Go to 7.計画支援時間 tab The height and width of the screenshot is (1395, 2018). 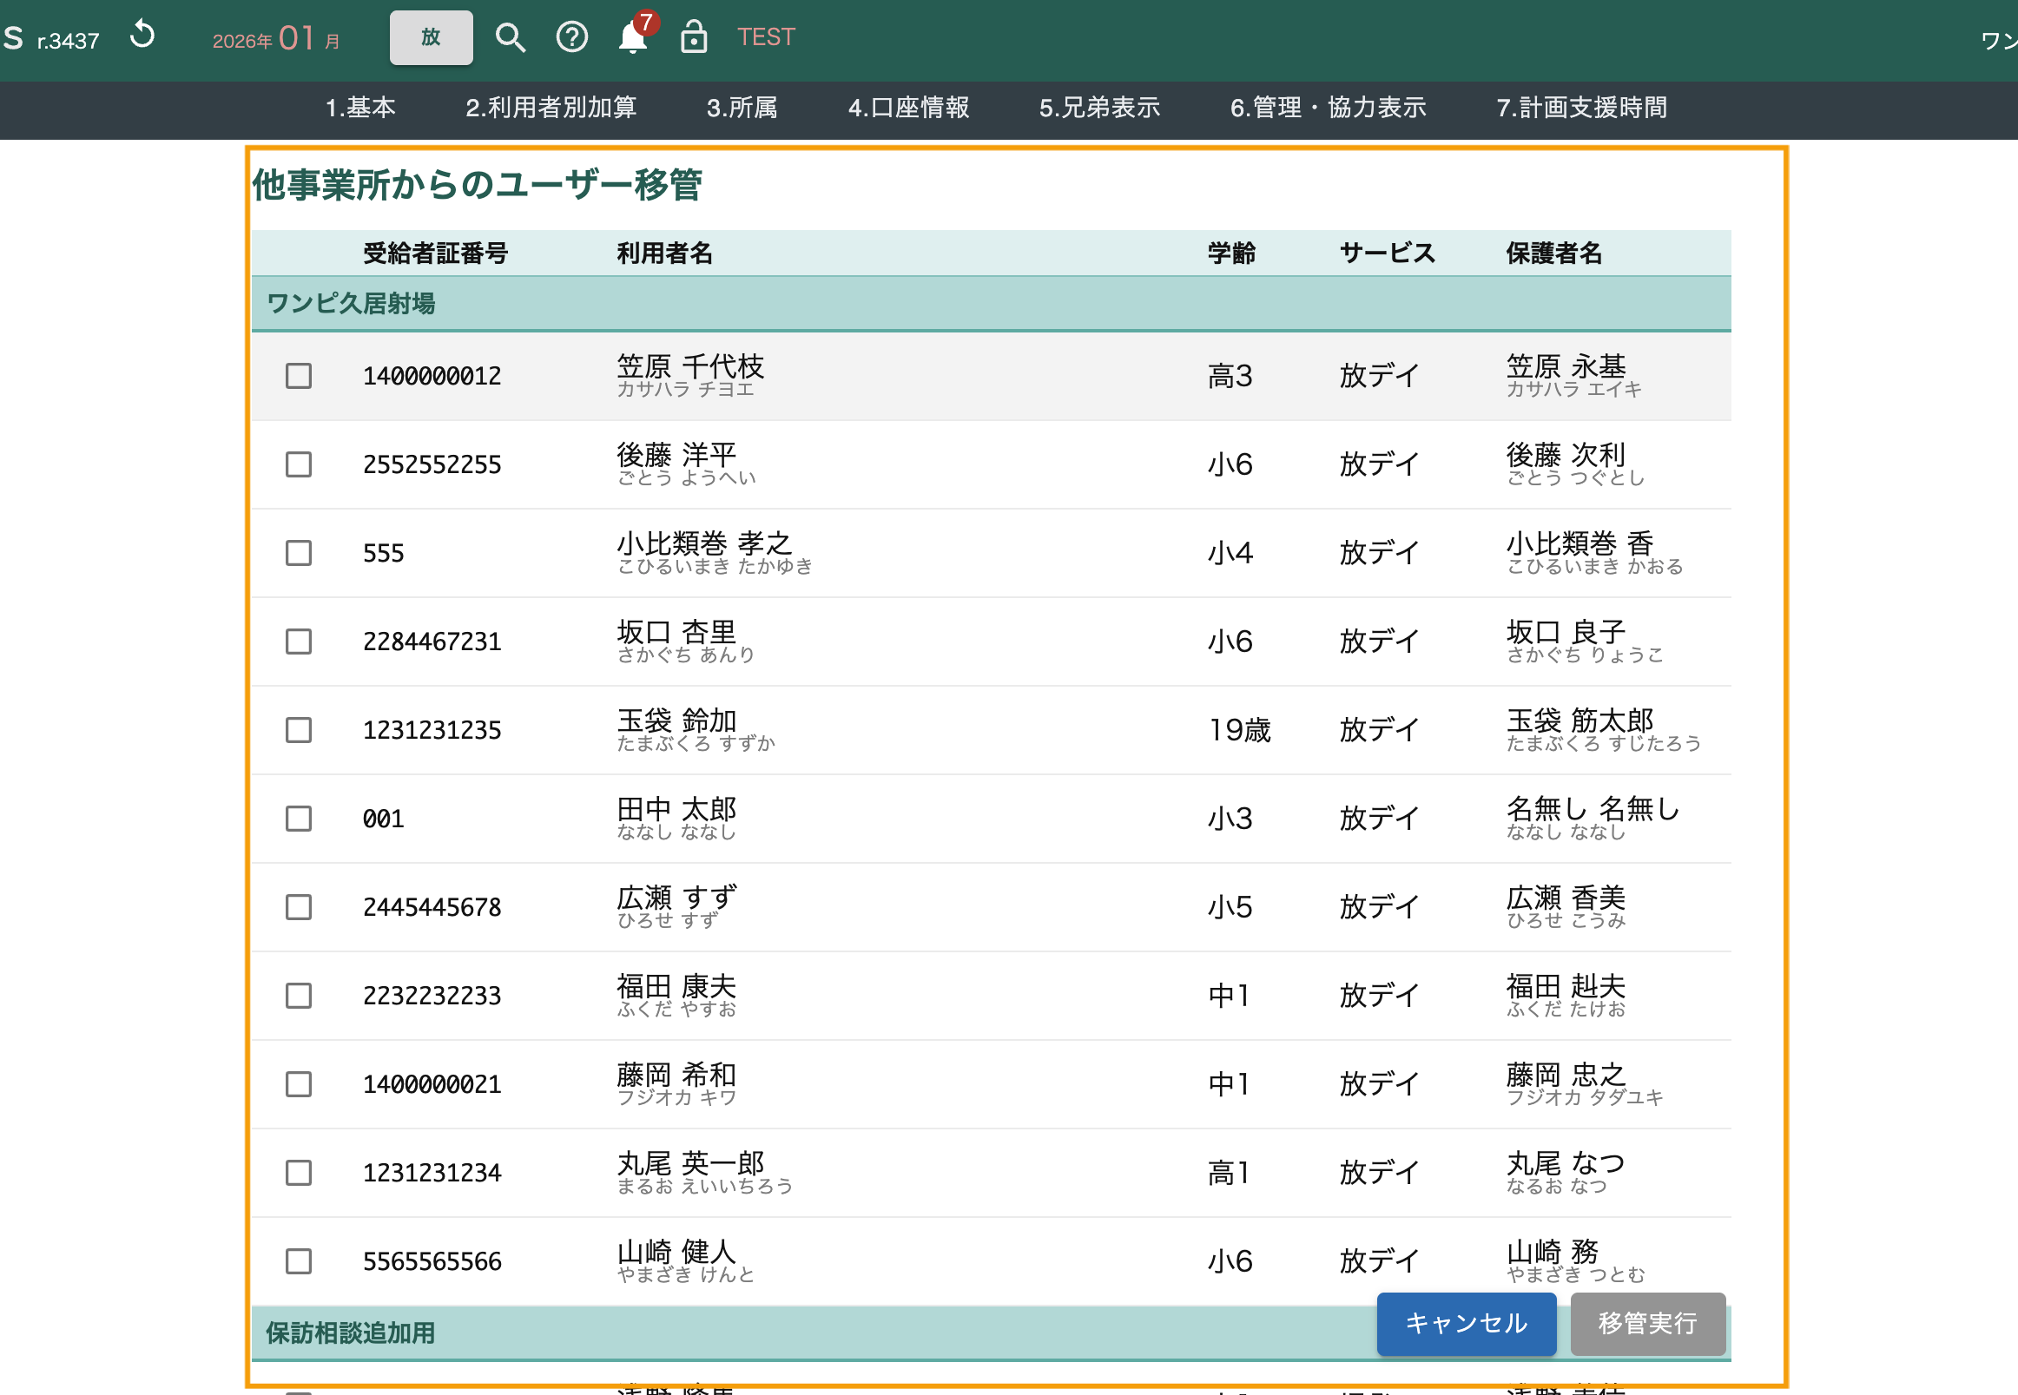1581,108
